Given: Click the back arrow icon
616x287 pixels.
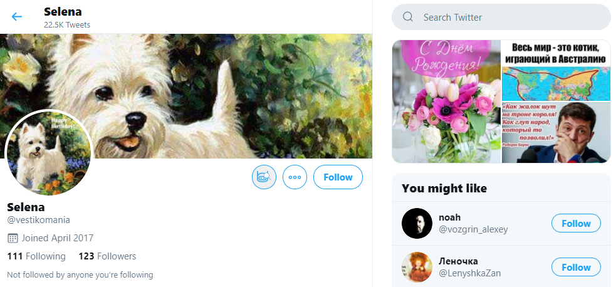Looking at the screenshot, I should pos(17,17).
